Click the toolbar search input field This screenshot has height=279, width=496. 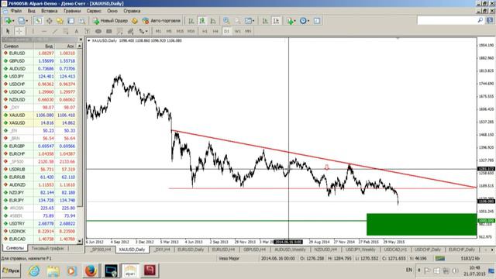click(448, 21)
